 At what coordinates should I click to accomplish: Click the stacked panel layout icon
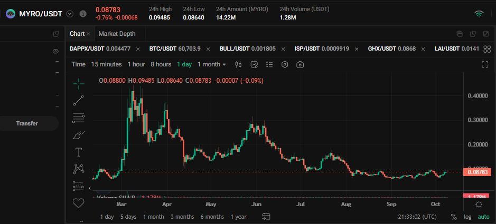coord(460,34)
